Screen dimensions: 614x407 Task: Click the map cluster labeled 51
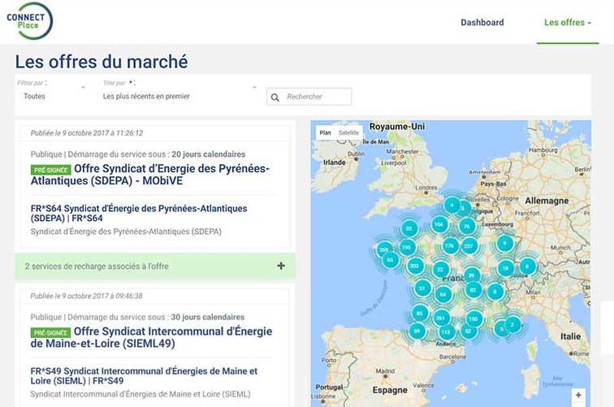tap(422, 288)
